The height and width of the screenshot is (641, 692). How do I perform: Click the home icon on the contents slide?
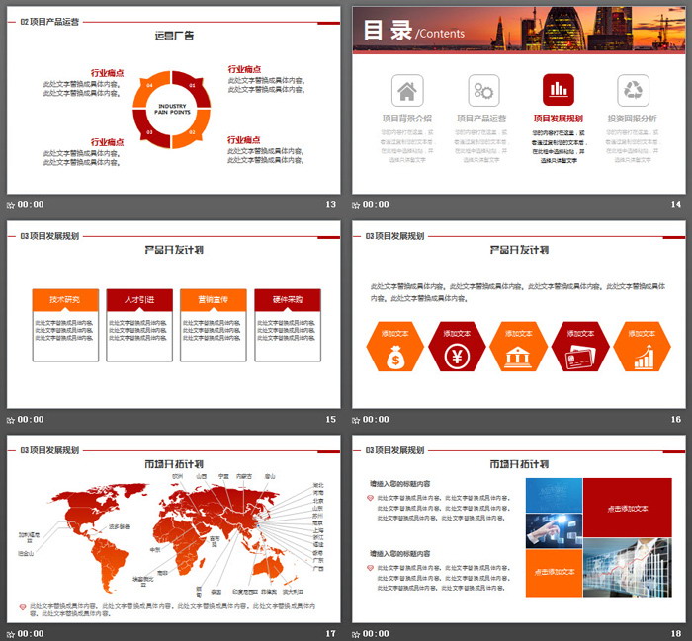(406, 91)
